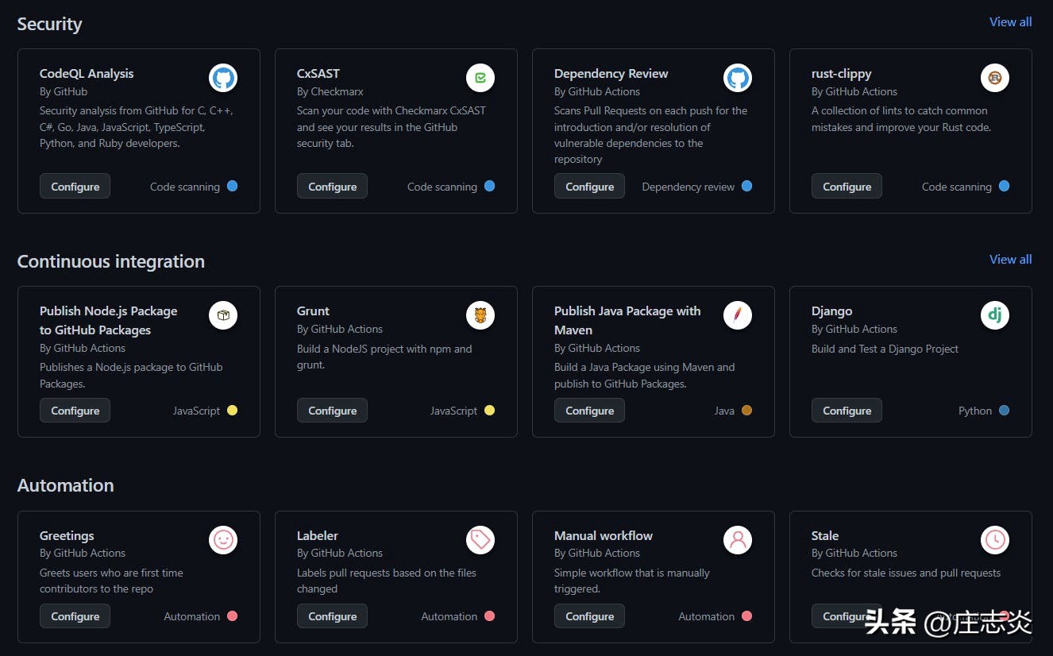1053x656 pixels.
Task: Click the rust-clippy workflow icon
Action: point(995,78)
